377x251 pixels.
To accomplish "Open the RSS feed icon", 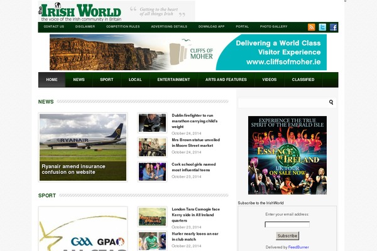I will pos(312,27).
